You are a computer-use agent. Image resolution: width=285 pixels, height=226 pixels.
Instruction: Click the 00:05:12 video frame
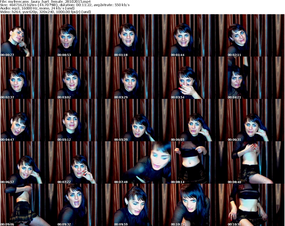pos(86,120)
